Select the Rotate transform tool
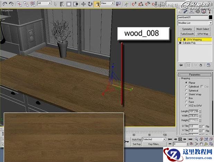Viewport: 214px width, 162px height. 90,3
